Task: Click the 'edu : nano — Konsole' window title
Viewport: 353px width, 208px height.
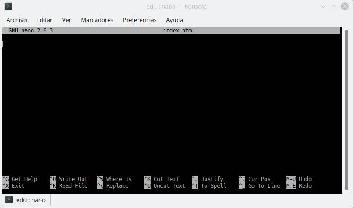Action: click(x=176, y=6)
